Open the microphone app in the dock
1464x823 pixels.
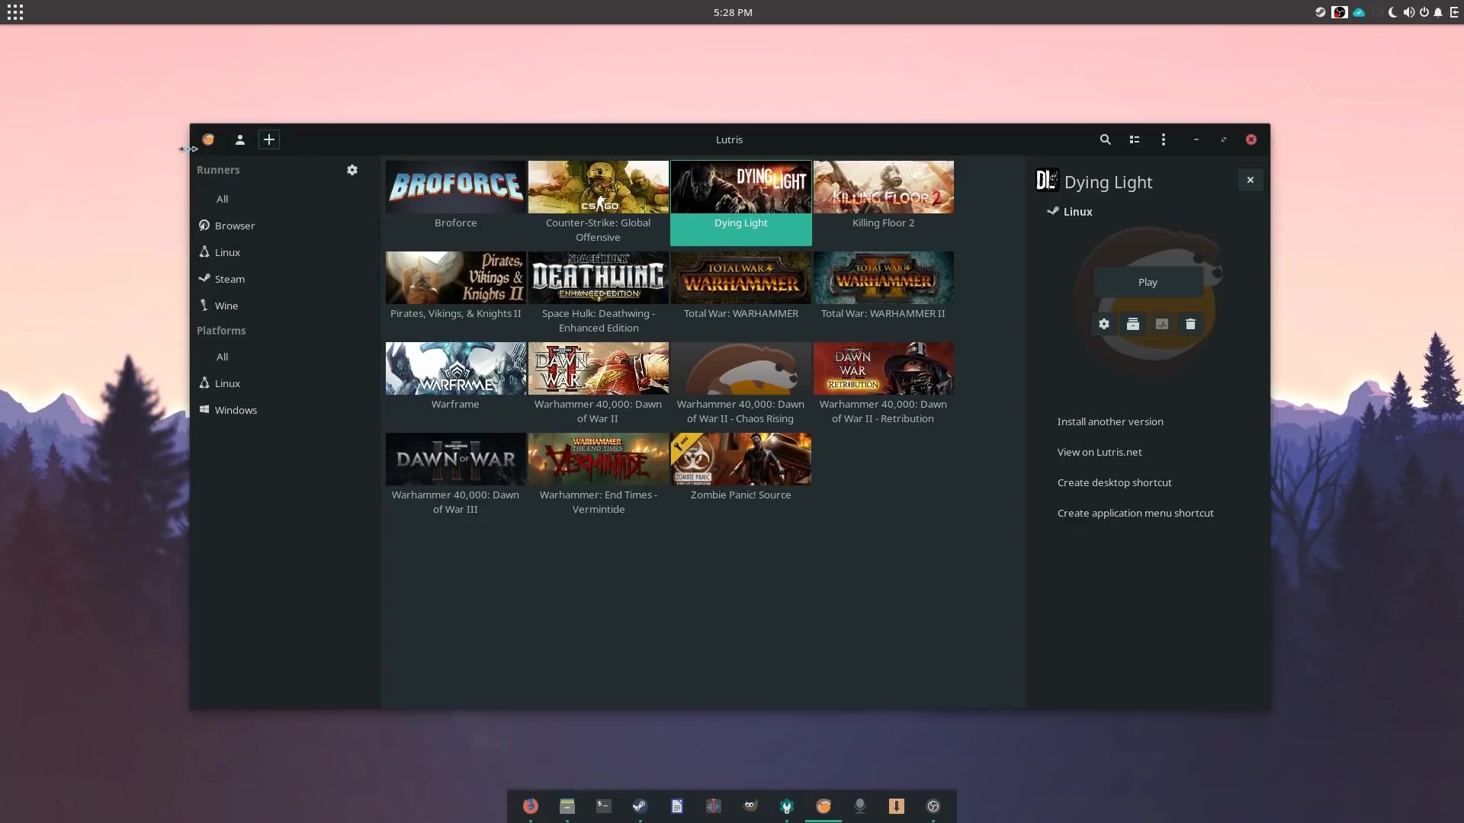[860, 806]
